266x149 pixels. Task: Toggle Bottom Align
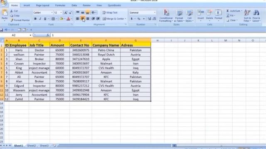(88, 12)
